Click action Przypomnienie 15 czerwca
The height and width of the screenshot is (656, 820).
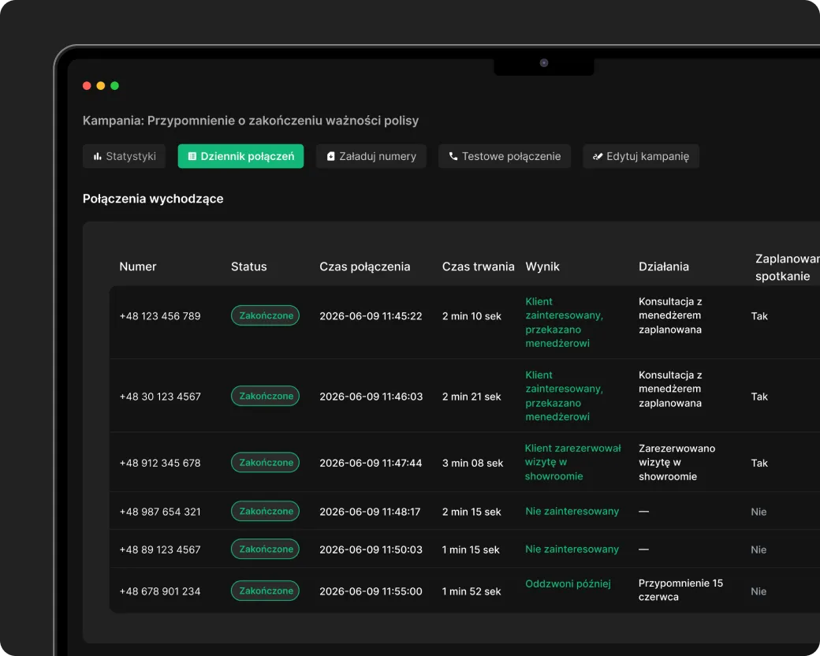coord(680,590)
